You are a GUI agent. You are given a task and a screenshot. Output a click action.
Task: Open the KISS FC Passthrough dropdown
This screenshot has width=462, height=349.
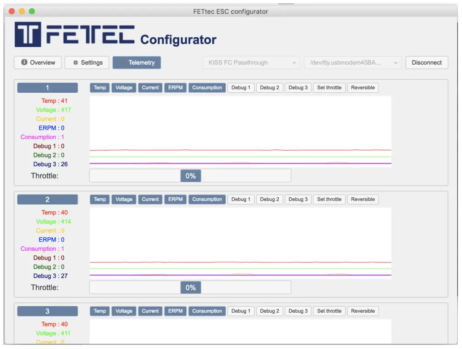point(251,62)
